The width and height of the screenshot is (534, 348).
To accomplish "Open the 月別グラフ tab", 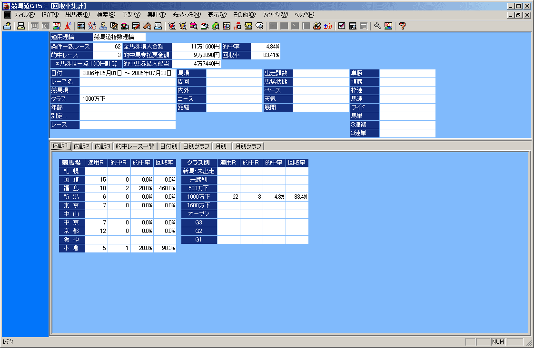I will pos(247,146).
